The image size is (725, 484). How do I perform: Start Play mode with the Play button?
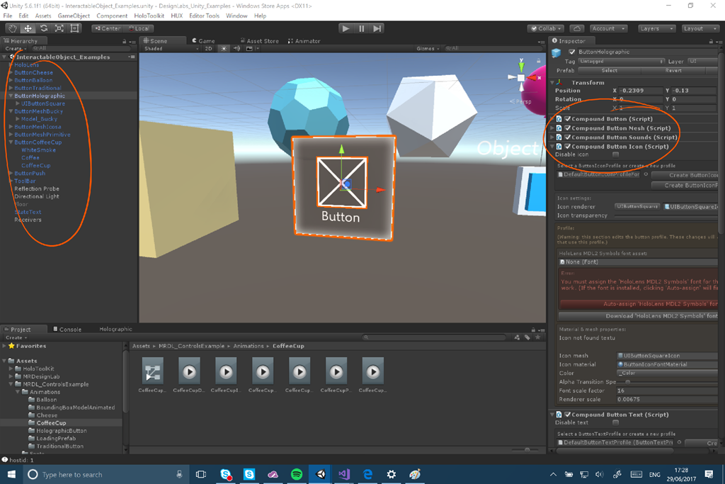346,28
